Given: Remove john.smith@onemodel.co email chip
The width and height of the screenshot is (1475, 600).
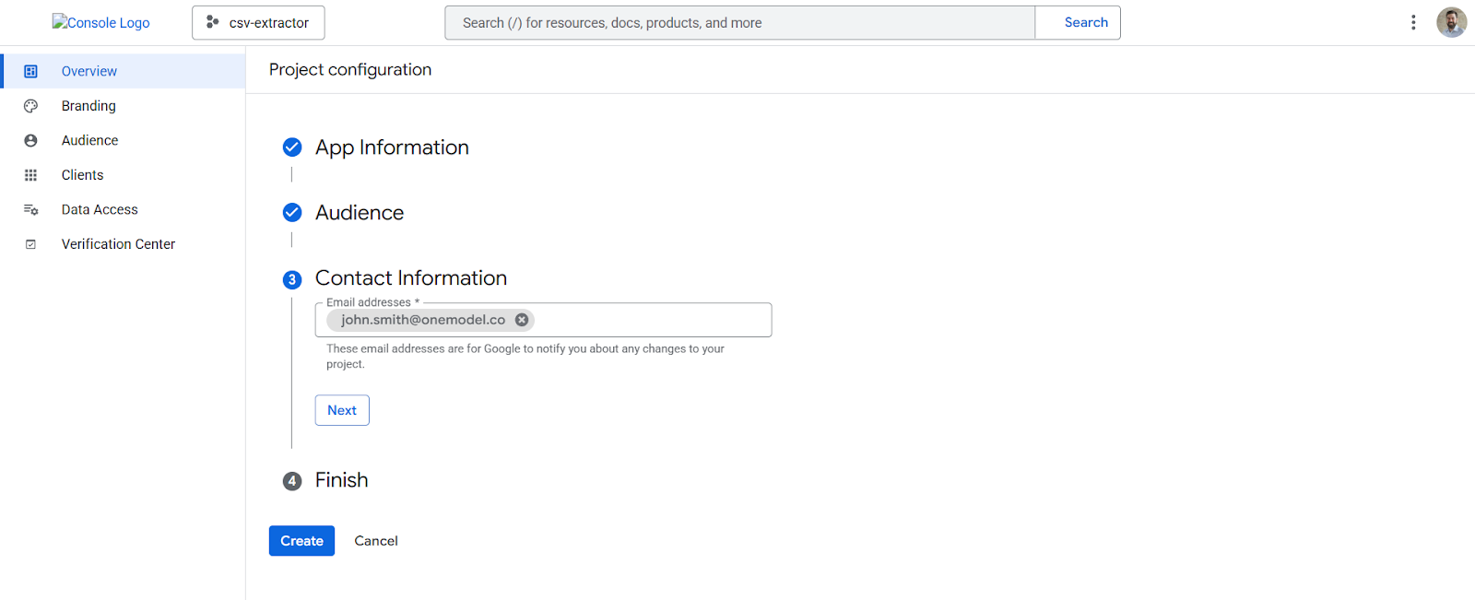Looking at the screenshot, I should tap(522, 320).
